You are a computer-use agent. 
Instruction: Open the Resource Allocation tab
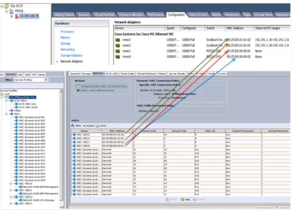(131, 15)
